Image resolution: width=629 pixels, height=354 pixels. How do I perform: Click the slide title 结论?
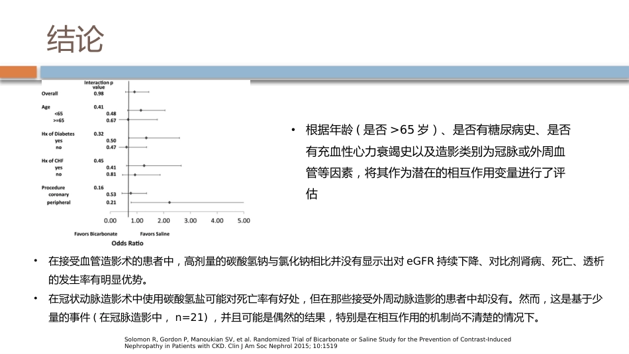[x=75, y=39]
